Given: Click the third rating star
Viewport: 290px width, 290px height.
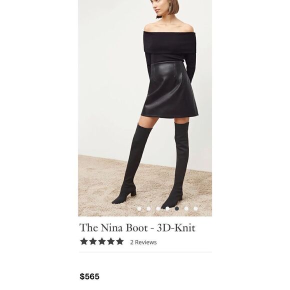Looking at the screenshot, I should point(102,241).
